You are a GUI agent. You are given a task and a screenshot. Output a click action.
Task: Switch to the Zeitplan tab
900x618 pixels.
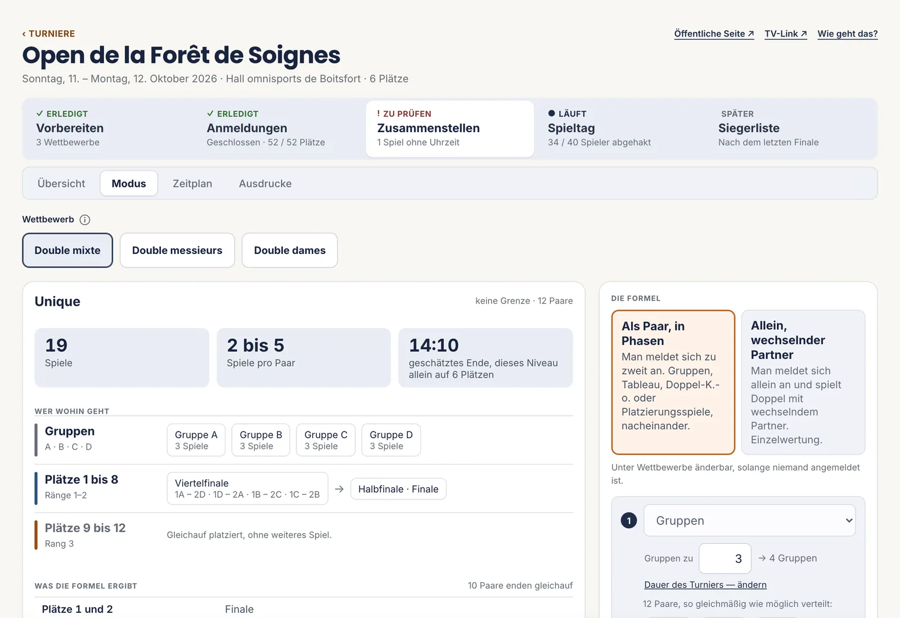pyautogui.click(x=192, y=184)
